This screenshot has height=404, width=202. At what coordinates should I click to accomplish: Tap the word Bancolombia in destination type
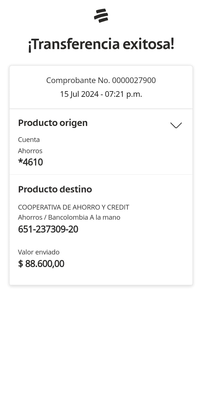click(x=68, y=217)
